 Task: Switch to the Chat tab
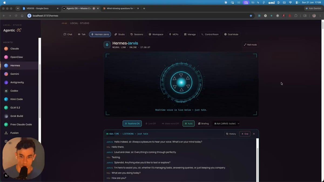click(68, 34)
